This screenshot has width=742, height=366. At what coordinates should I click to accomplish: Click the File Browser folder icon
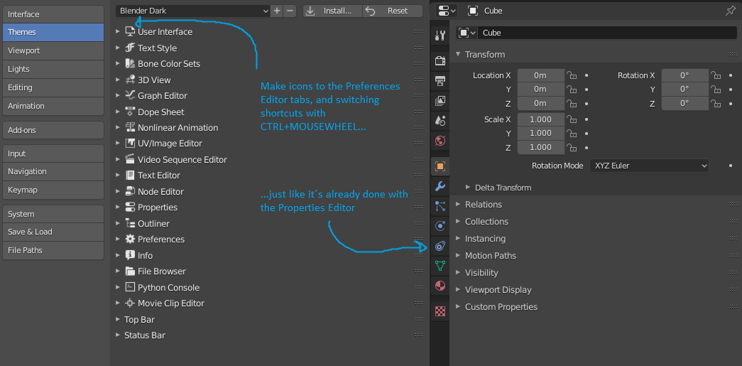tap(130, 271)
